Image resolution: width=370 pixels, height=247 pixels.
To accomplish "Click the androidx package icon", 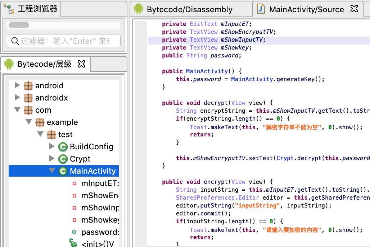I will coord(28,98).
